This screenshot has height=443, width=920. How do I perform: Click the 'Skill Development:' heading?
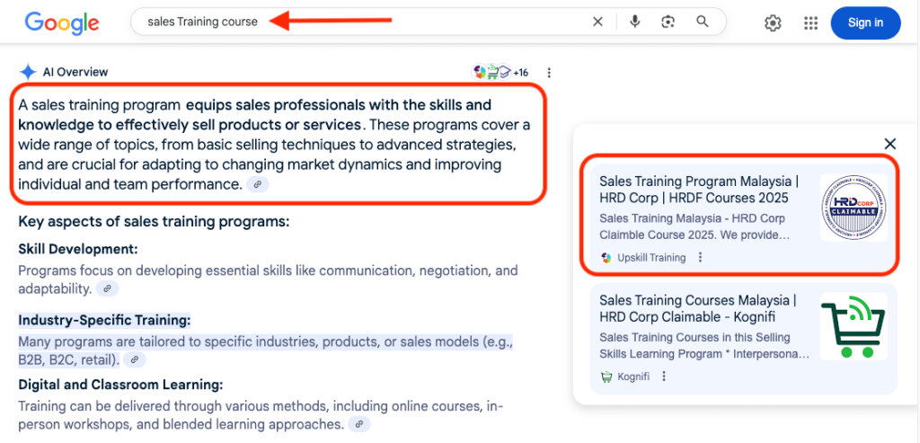78,249
